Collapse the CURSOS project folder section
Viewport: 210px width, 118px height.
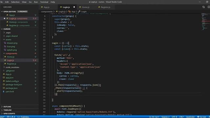2,29
